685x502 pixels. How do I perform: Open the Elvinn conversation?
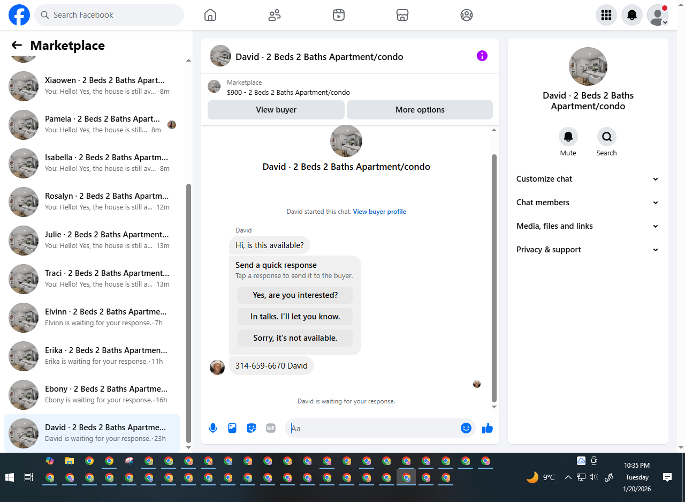coord(92,318)
